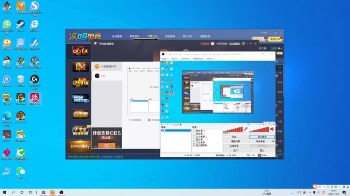This screenshot has width=350, height=196.
Task: Open OBS 设定(S) menu
Action: coord(174,59)
